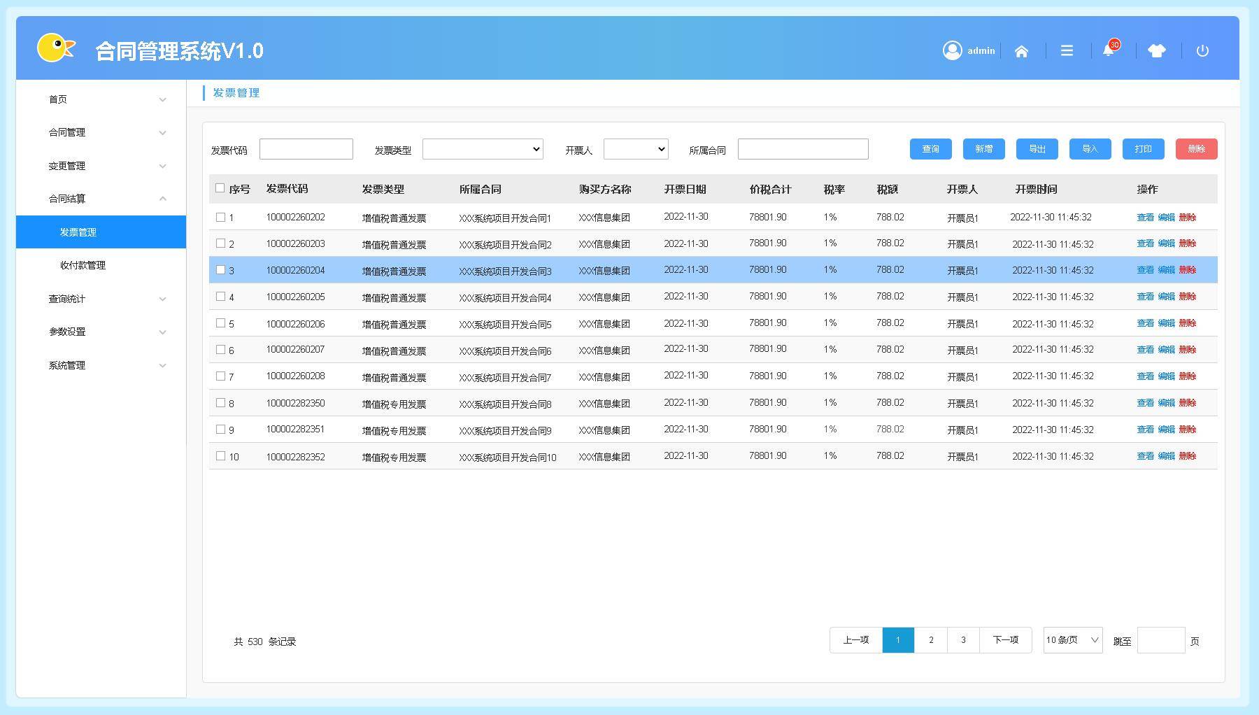Open notifications bell icon
Screen dimensions: 1259x715
pos(1109,50)
